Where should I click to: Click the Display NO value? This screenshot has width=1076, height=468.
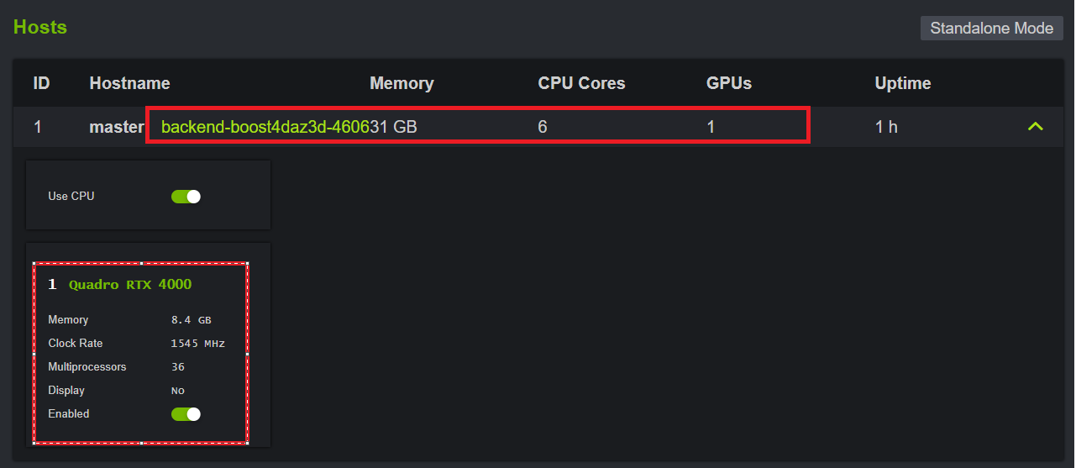[178, 391]
